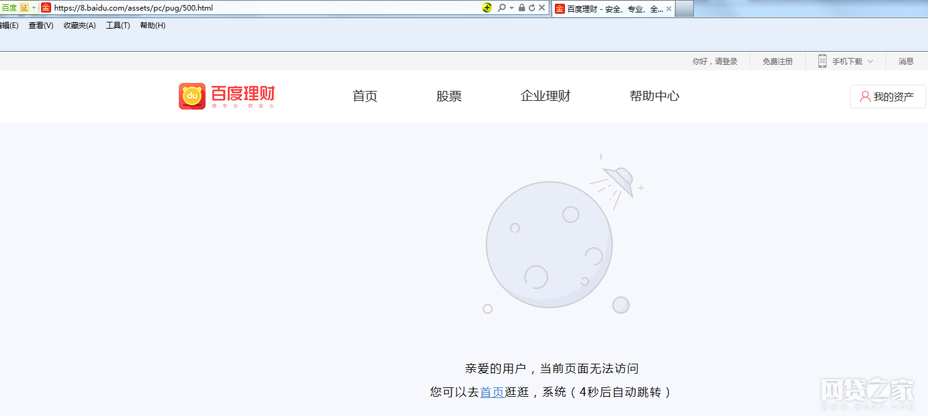Go to 企业理财 navigation item
The image size is (928, 416).
[x=545, y=97]
